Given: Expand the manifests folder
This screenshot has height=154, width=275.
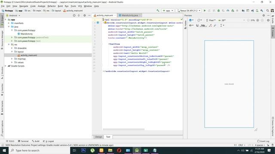Looking at the screenshot, I should (x=9, y=23).
